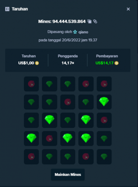The height and width of the screenshot is (187, 138).
Task: Select the dim gem in row 5, column 3
Action: tap(68, 157)
